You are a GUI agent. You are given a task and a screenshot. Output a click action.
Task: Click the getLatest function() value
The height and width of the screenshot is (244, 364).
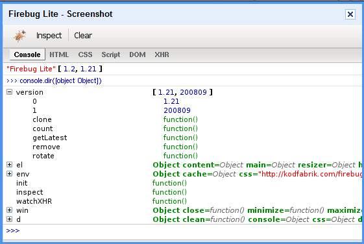(x=180, y=138)
